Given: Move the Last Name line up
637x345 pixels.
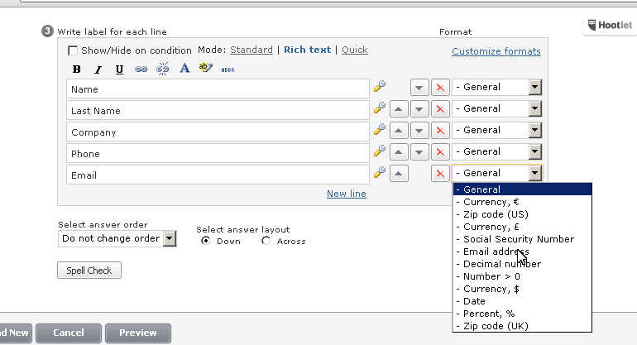Looking at the screenshot, I should (399, 109).
